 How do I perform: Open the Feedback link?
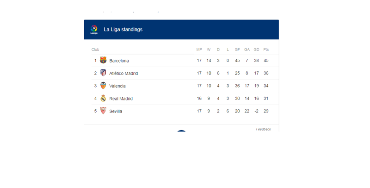point(263,129)
